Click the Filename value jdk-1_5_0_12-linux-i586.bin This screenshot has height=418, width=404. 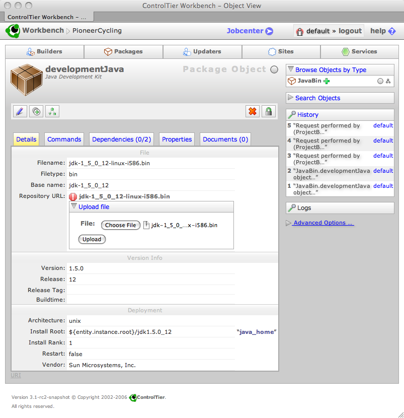click(109, 163)
